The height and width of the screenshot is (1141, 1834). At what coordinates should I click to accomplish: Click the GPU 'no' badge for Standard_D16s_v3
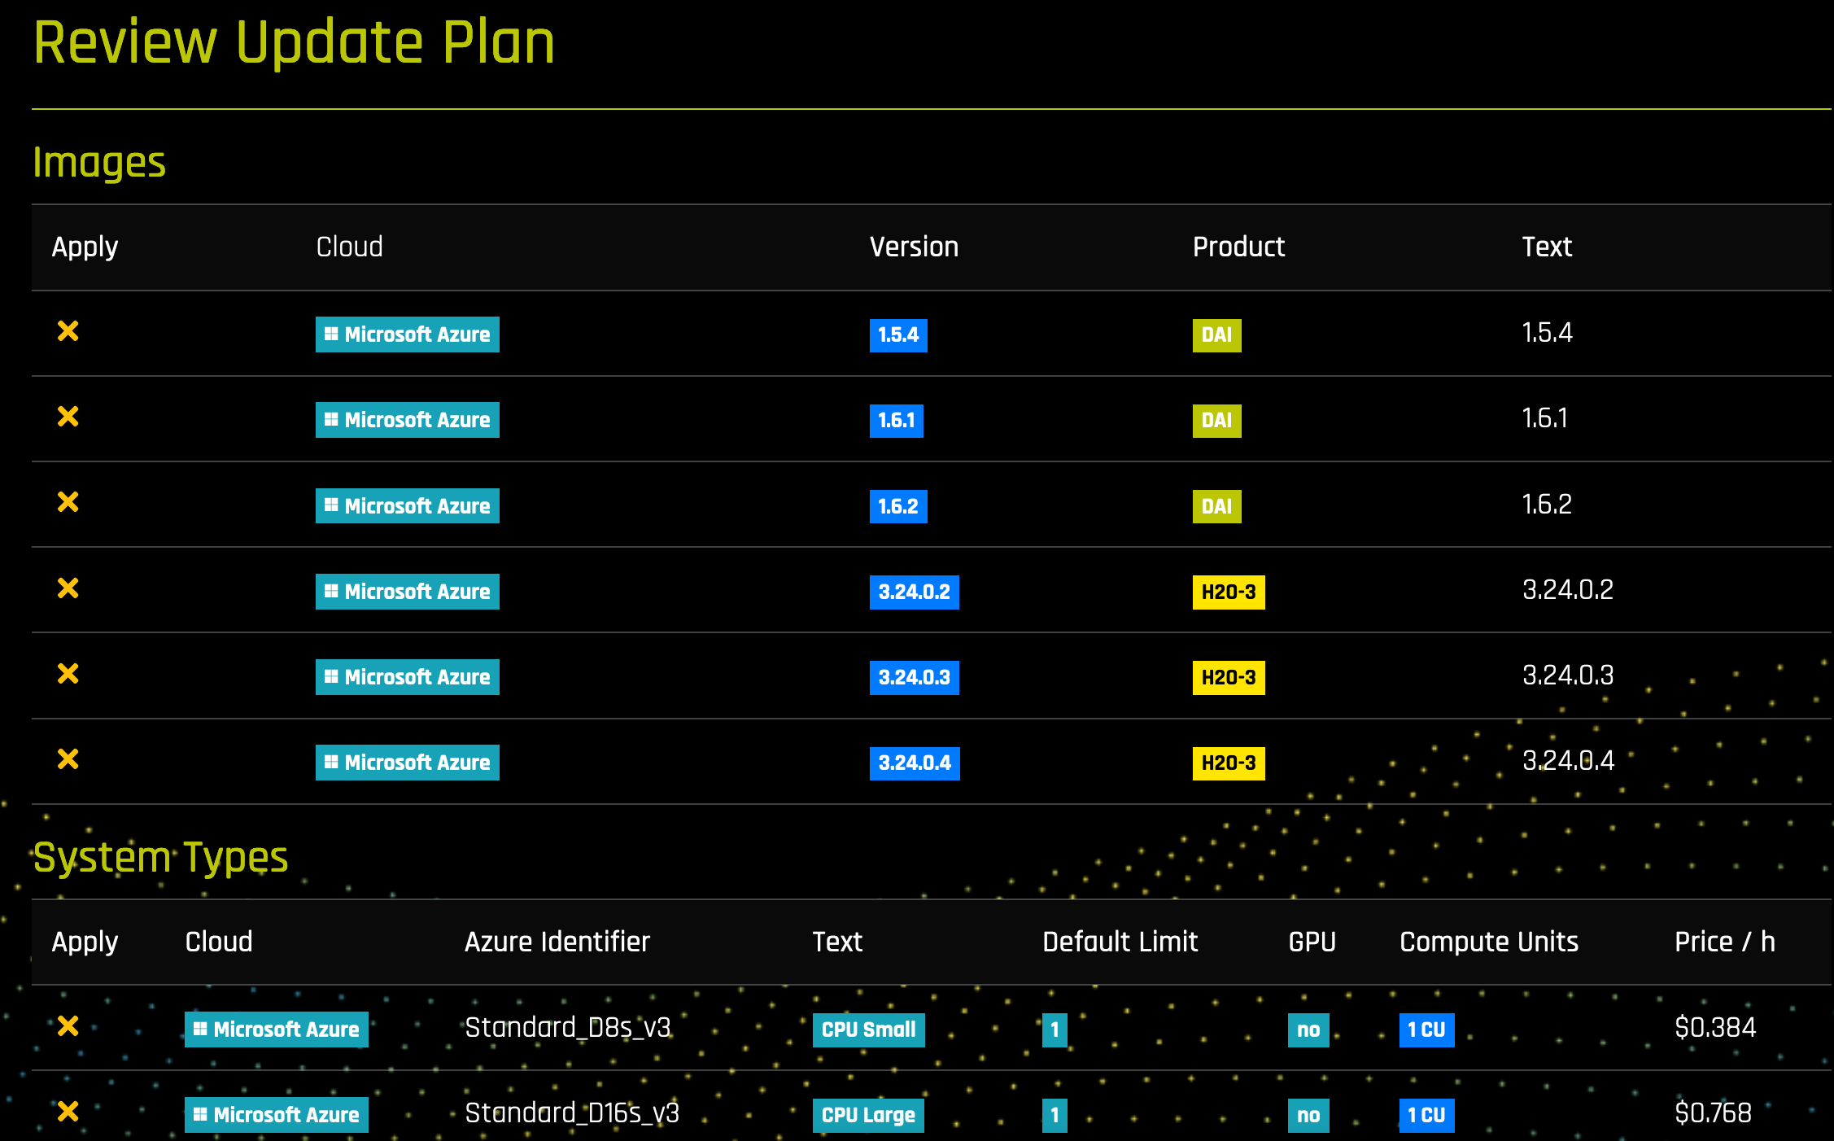point(1308,1116)
